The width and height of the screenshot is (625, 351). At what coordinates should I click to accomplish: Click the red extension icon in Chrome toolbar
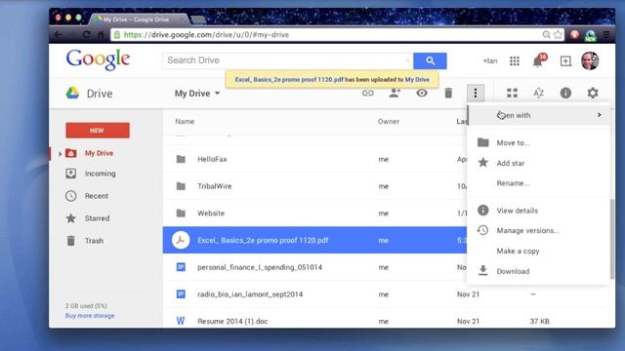tap(574, 35)
